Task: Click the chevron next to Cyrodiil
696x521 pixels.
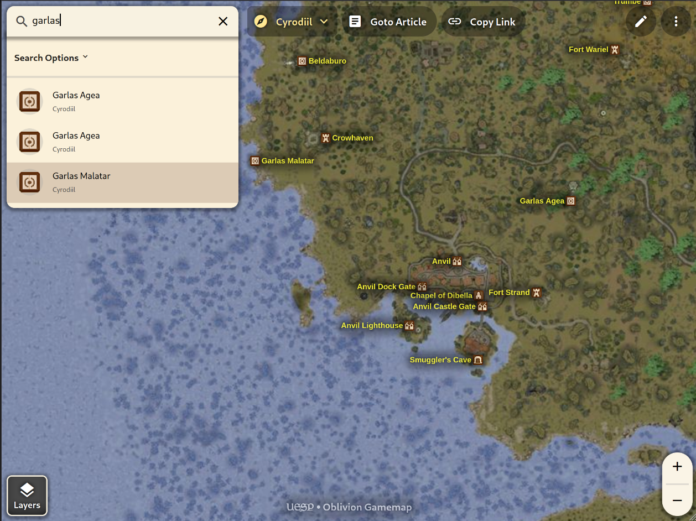Action: click(324, 22)
